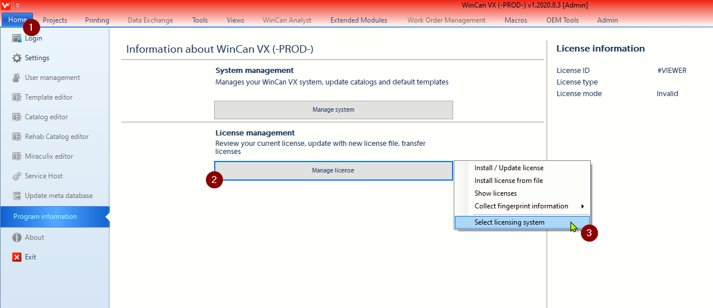Click the Service Host label

(44, 176)
